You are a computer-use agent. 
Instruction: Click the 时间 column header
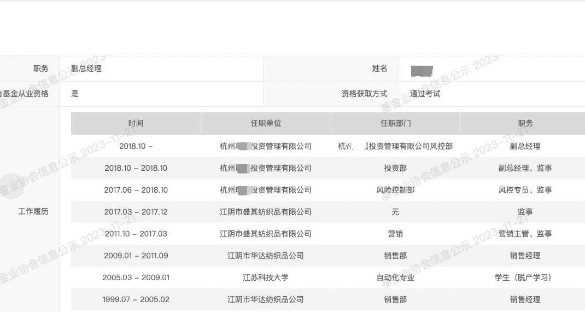pyautogui.click(x=136, y=124)
